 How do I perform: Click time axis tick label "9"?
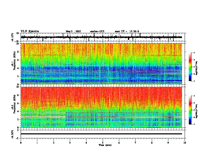pos(168,143)
